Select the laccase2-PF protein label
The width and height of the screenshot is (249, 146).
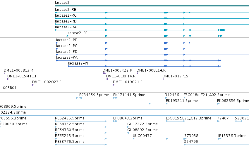78,63
